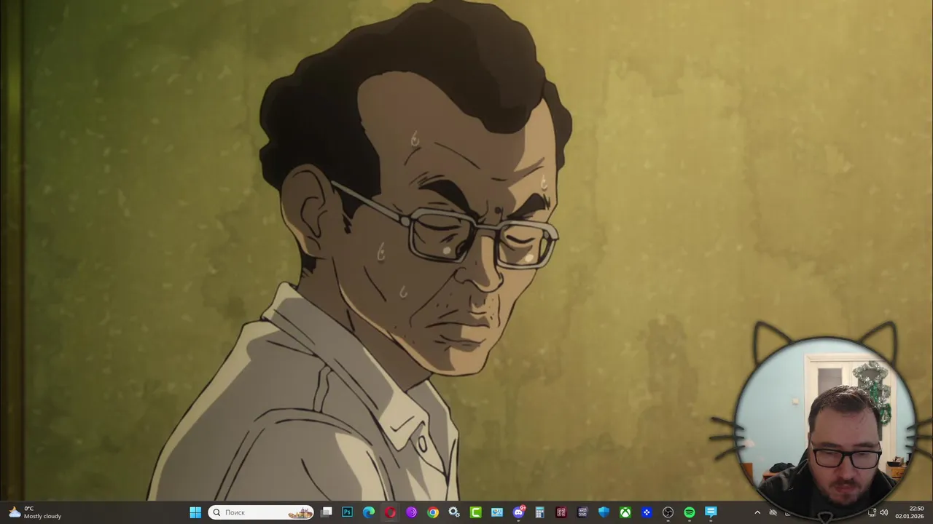
Task: Expand the hidden system tray icons chevron
Action: (x=757, y=512)
